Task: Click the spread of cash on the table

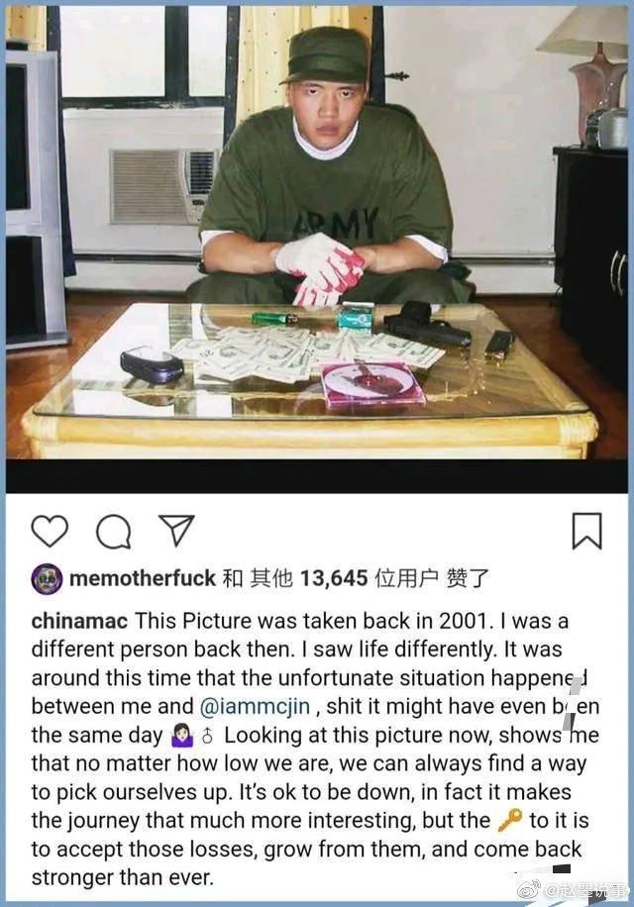Action: [x=301, y=353]
